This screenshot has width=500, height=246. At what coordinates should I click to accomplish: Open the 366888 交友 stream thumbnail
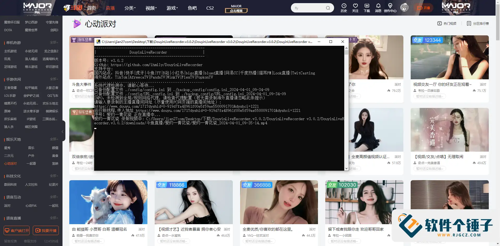[279, 202]
